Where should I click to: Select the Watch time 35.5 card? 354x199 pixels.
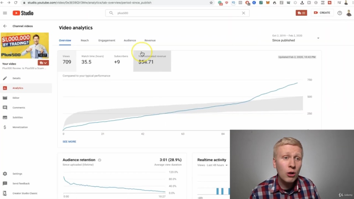[x=93, y=61]
